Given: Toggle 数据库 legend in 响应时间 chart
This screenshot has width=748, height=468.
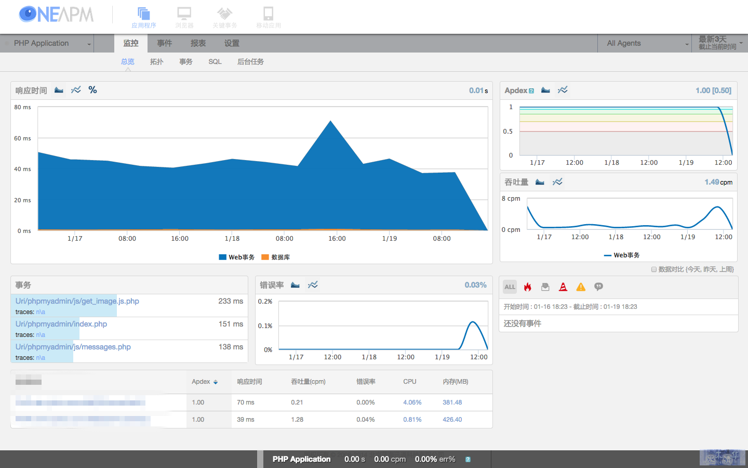Looking at the screenshot, I should (276, 257).
